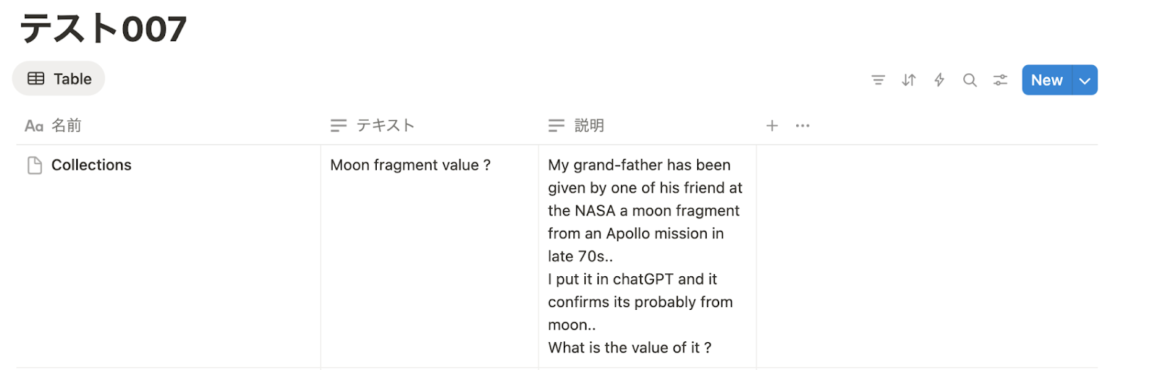Open automations lightning bolt icon

coord(939,80)
